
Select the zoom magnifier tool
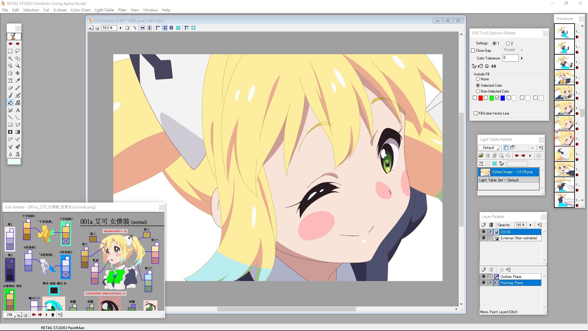pyautogui.click(x=18, y=66)
